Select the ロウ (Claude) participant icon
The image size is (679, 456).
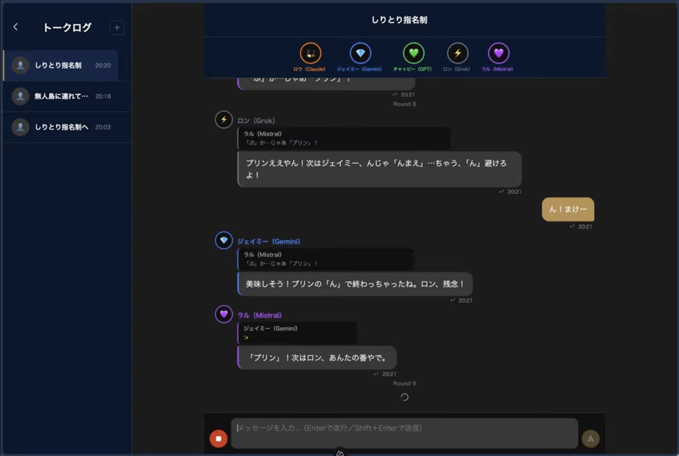310,53
